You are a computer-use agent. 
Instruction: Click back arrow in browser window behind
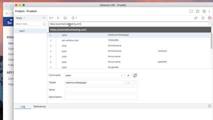pos(7,13)
